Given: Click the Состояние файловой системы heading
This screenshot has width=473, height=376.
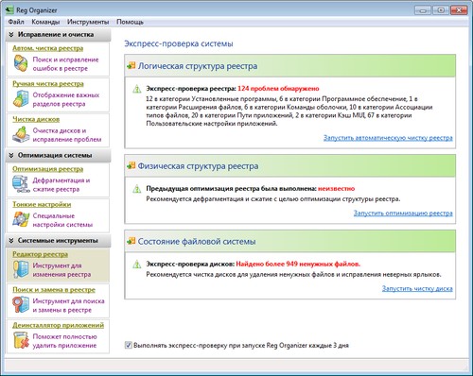Looking at the screenshot, I should coord(197,242).
